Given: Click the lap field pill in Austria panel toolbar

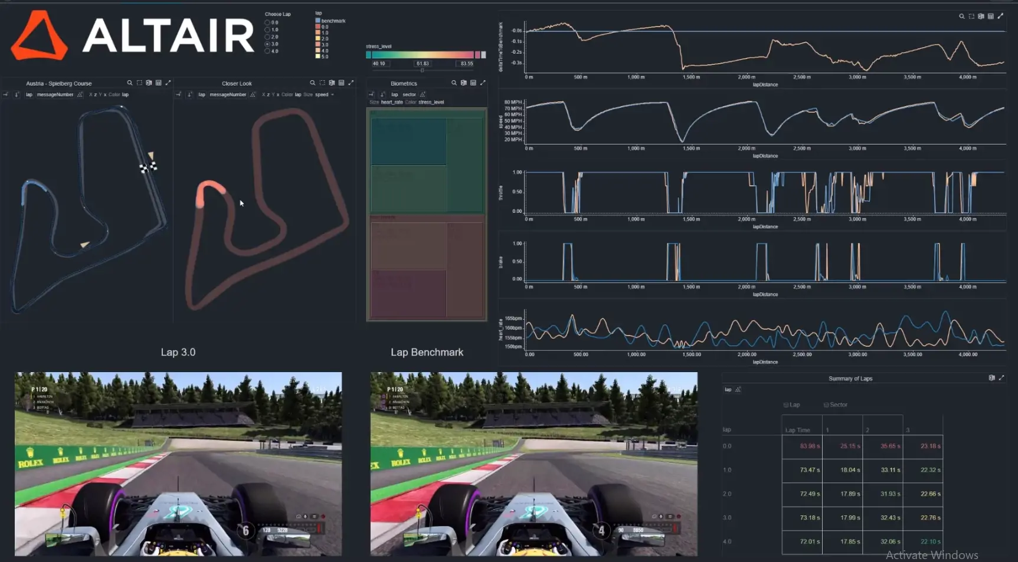Looking at the screenshot, I should point(29,94).
